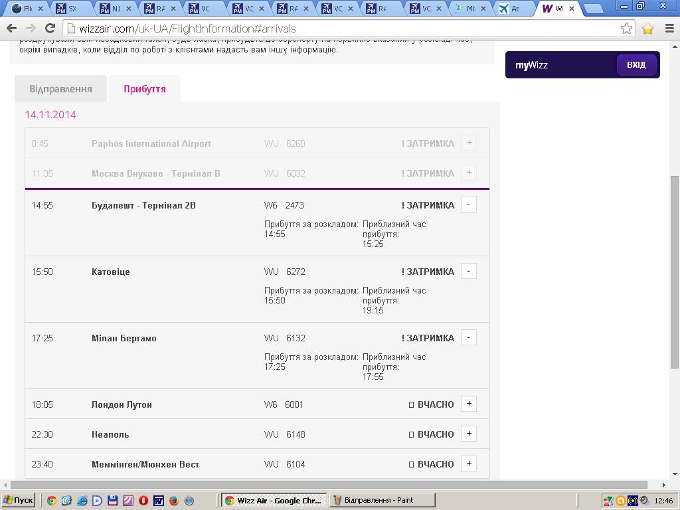Click the address bar URL field
Screen dimensions: 680x510
pyautogui.click(x=332, y=29)
